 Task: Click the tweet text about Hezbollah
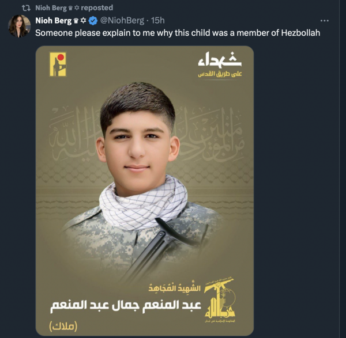(x=178, y=33)
